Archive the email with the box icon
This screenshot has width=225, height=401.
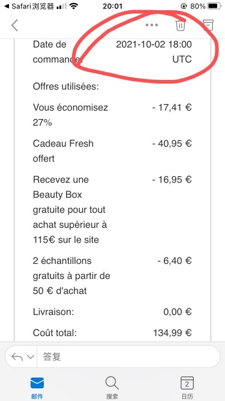[208, 25]
